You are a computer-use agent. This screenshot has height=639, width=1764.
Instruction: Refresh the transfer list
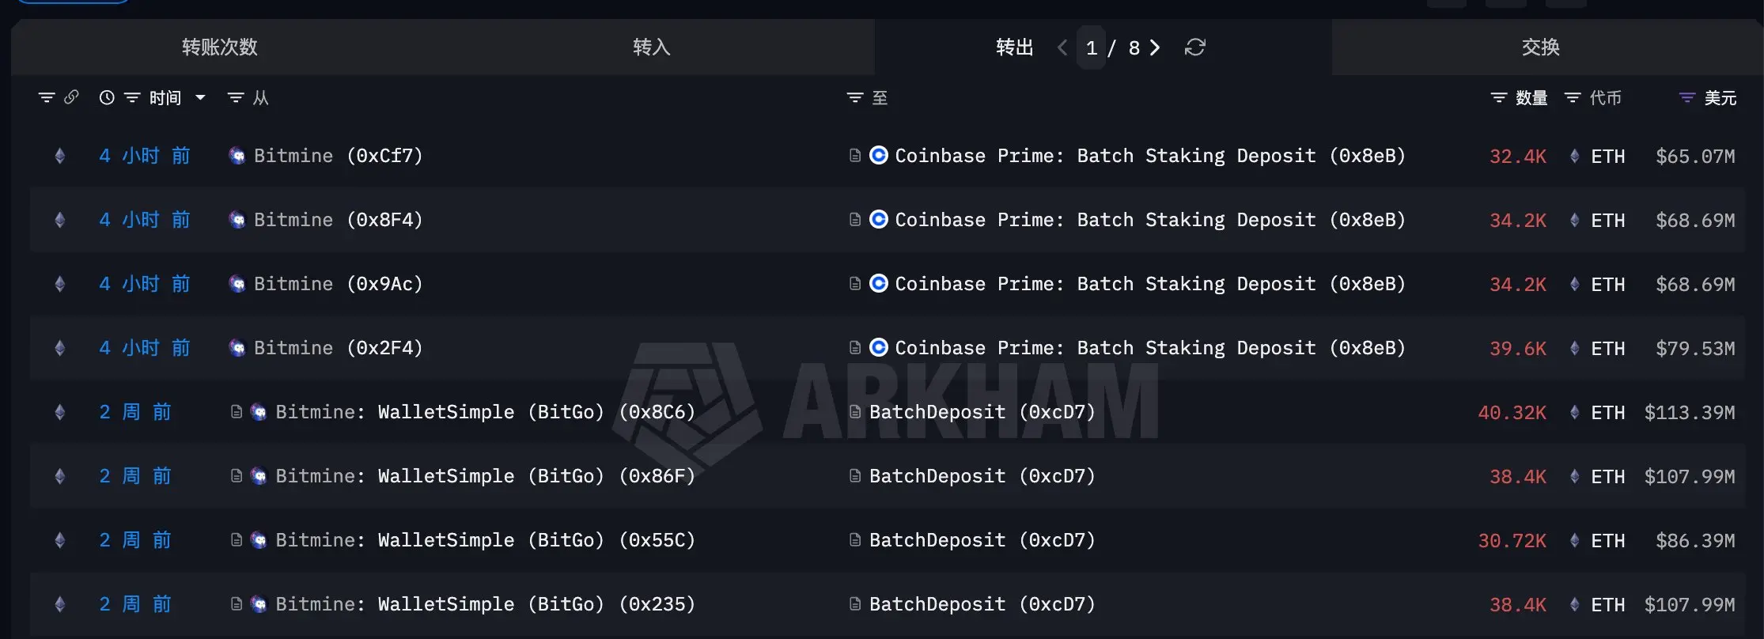point(1195,47)
